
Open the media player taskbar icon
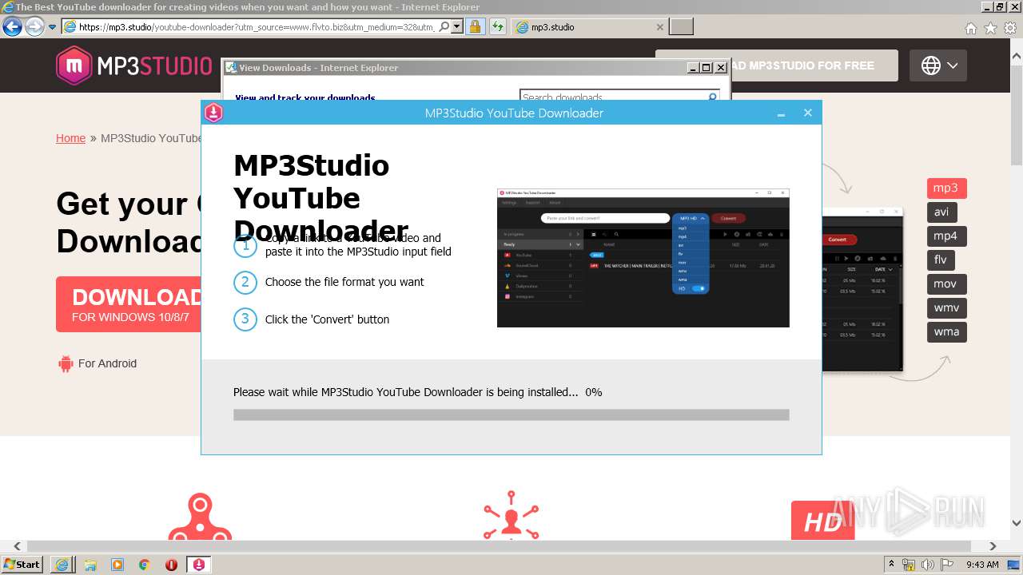click(117, 565)
